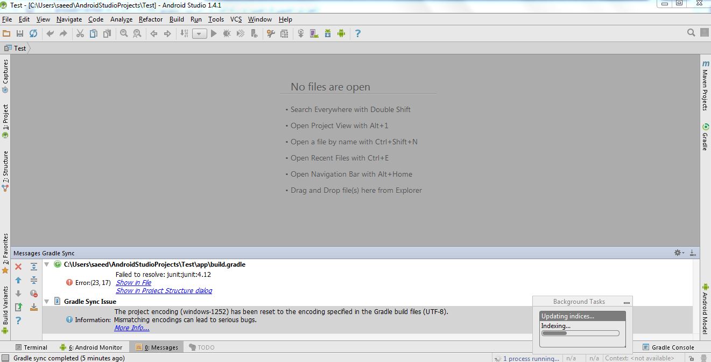Click the Save All floppy disk icon

click(x=20, y=33)
